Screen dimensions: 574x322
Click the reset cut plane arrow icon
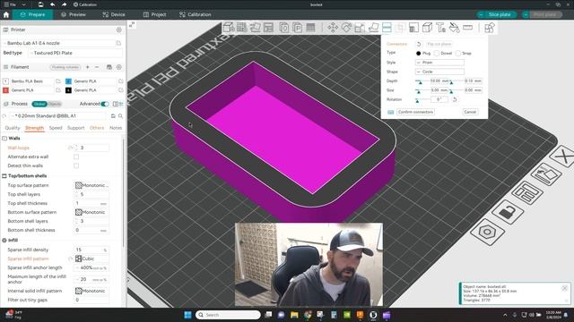(x=419, y=44)
